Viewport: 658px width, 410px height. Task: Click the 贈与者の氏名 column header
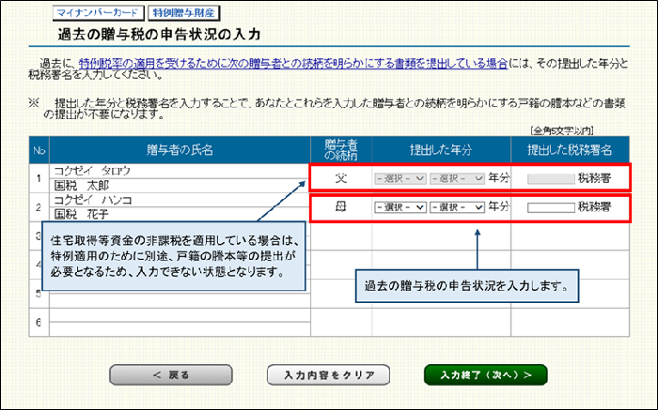180,149
